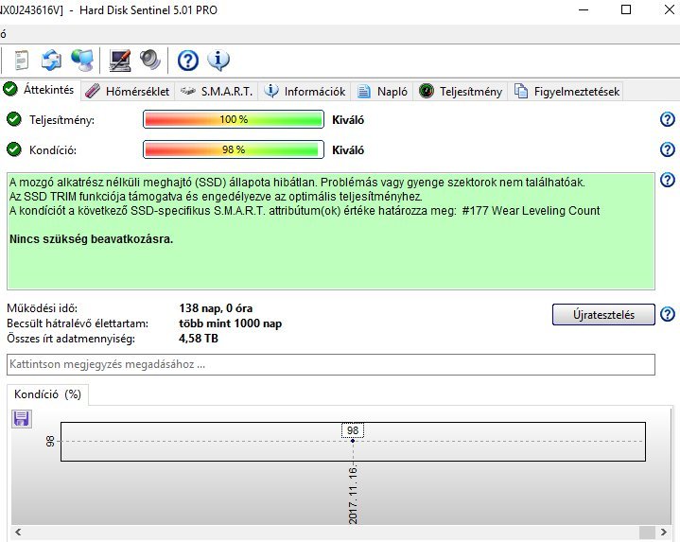Open the S.M.A.R.T. tab
This screenshot has height=542, width=680.
[x=216, y=92]
